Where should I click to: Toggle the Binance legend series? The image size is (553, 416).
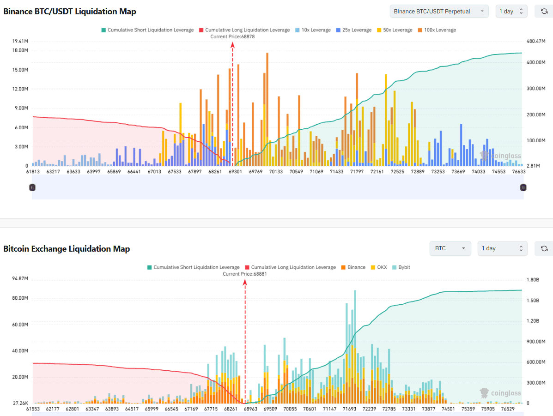pyautogui.click(x=353, y=267)
